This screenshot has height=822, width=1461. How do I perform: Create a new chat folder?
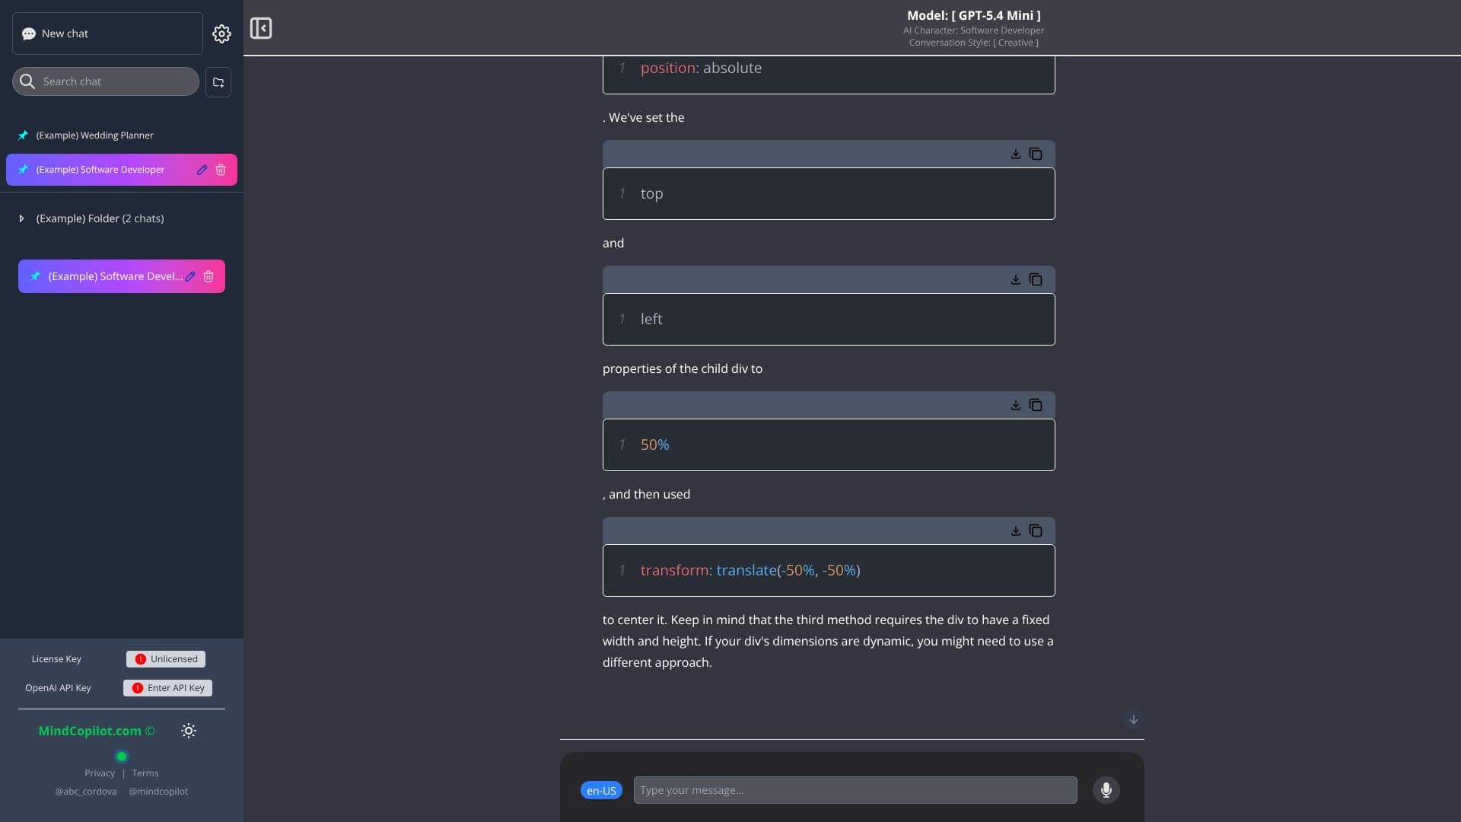click(x=218, y=81)
